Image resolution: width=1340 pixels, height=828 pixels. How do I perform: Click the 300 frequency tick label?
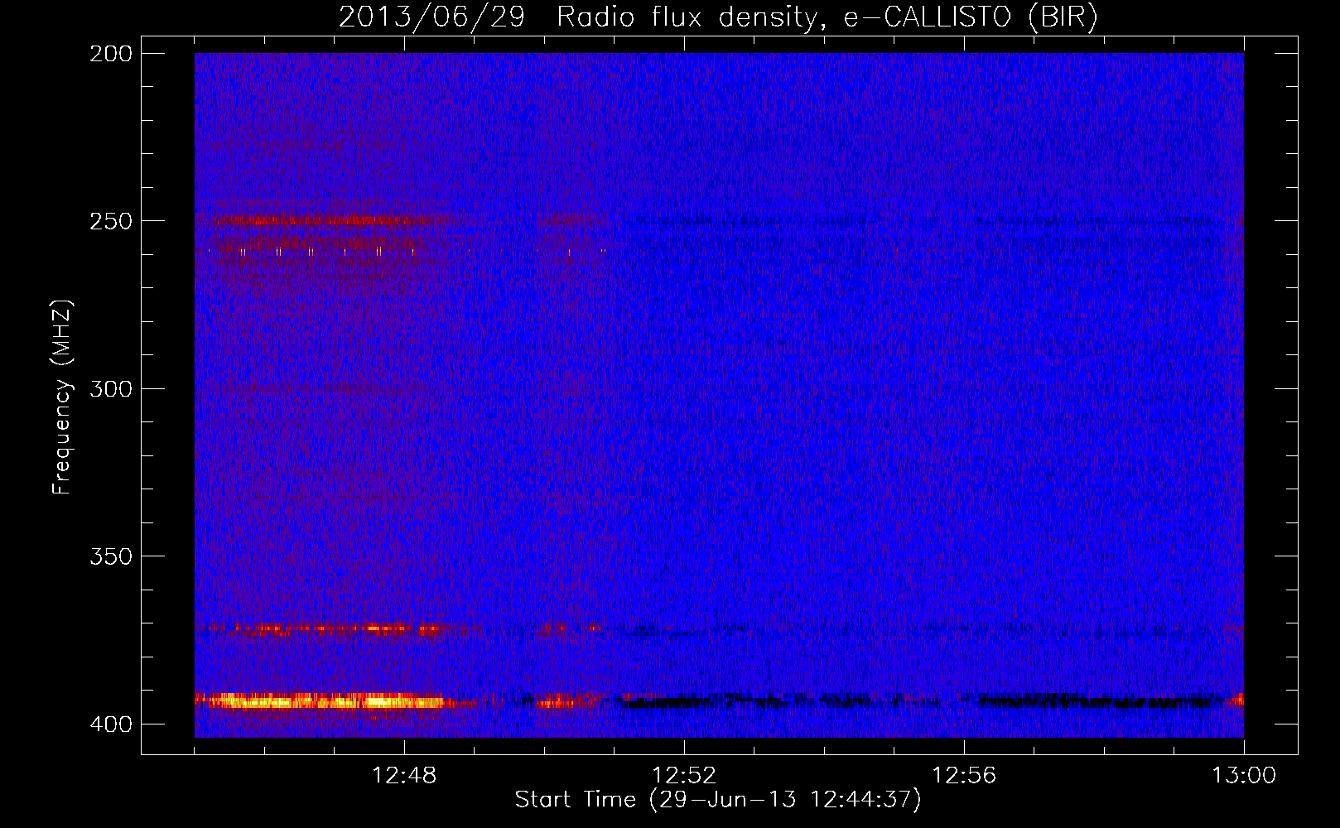click(x=111, y=388)
